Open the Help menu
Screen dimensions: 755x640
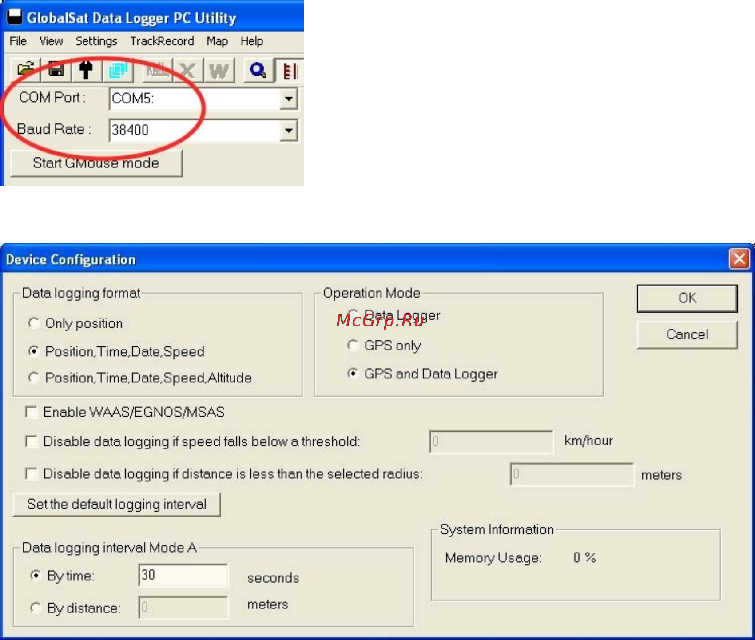coord(252,41)
